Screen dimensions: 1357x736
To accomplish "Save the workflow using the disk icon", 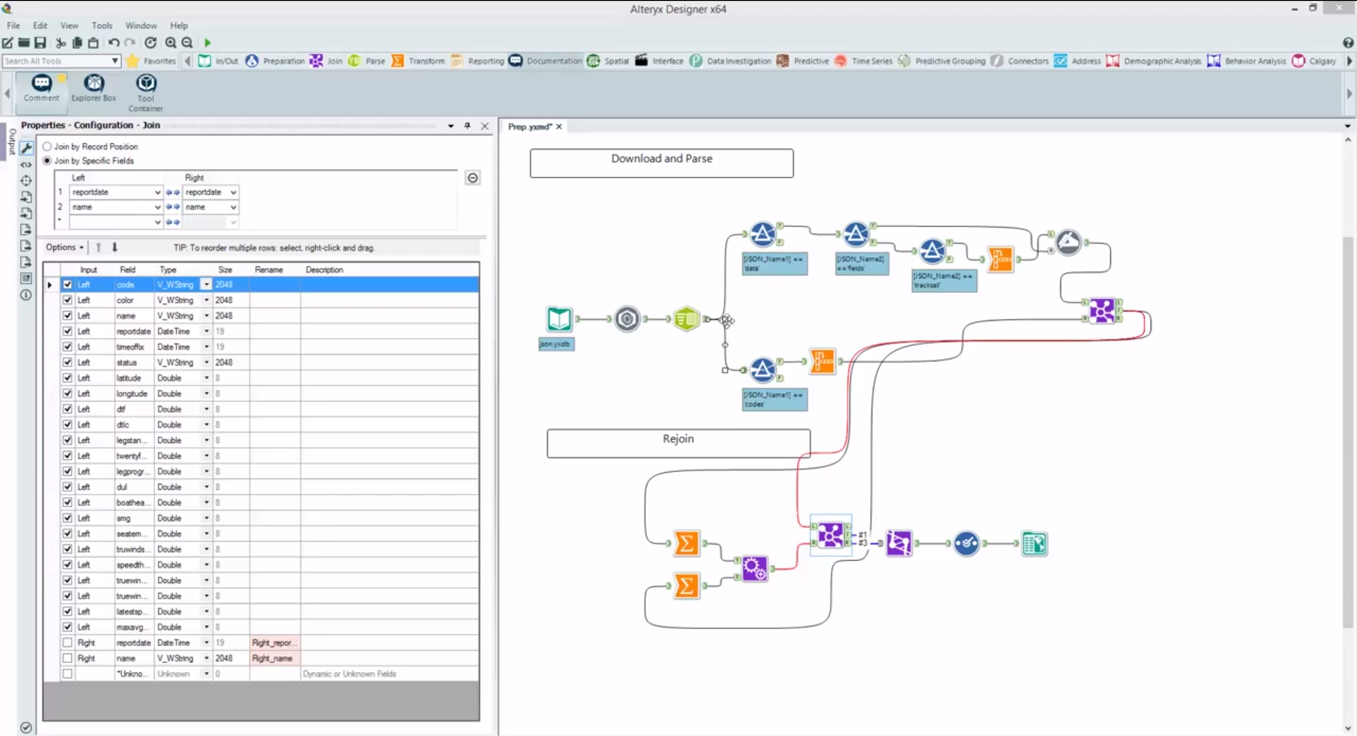I will point(40,43).
